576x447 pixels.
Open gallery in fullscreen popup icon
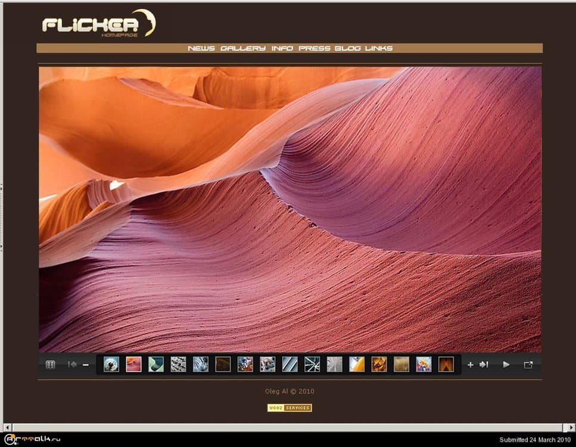528,365
